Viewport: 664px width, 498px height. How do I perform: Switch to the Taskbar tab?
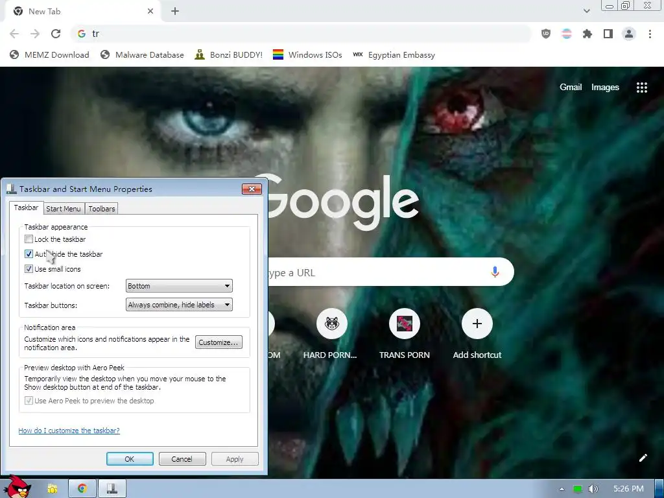[x=26, y=207]
